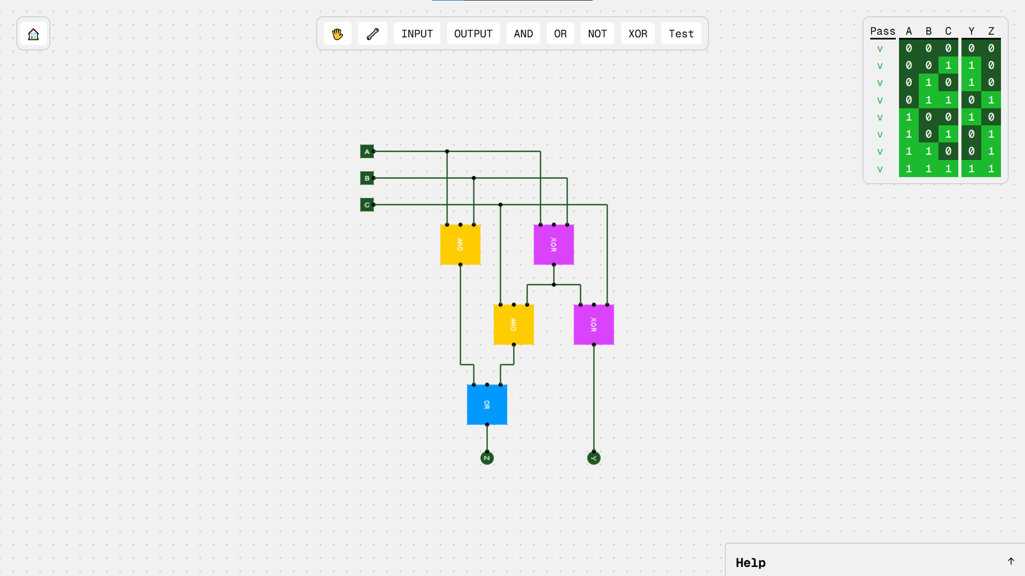Viewport: 1025px width, 576px height.
Task: Click input node B
Action: pyautogui.click(x=367, y=178)
